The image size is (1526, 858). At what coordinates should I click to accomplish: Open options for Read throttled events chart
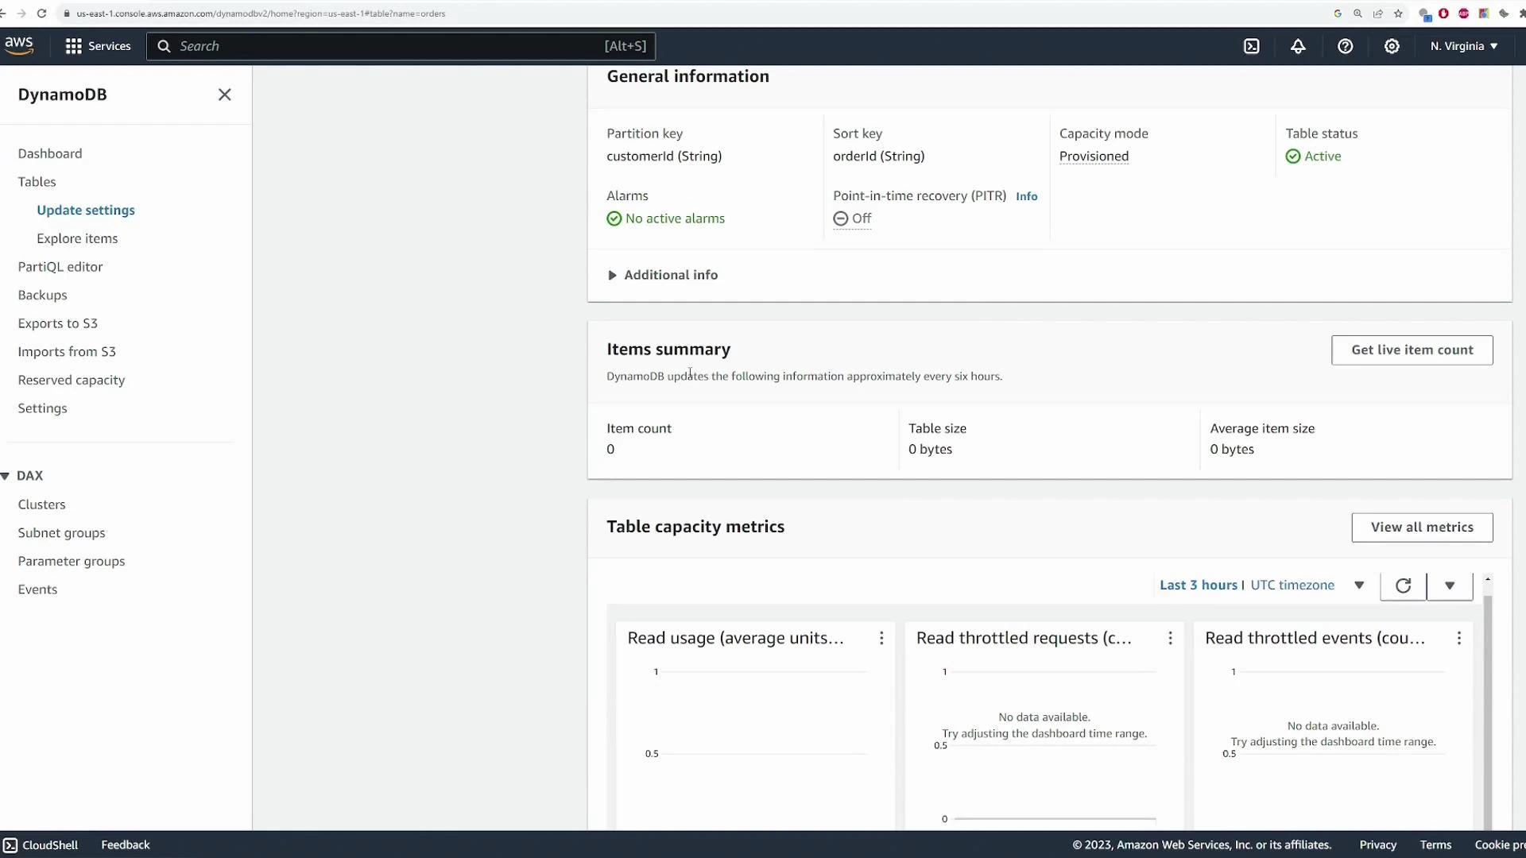click(x=1459, y=638)
